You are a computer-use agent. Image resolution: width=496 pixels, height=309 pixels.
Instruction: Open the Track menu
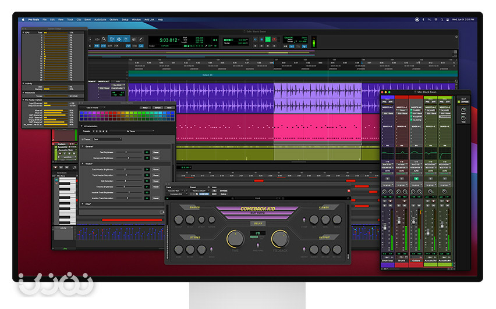pos(70,20)
